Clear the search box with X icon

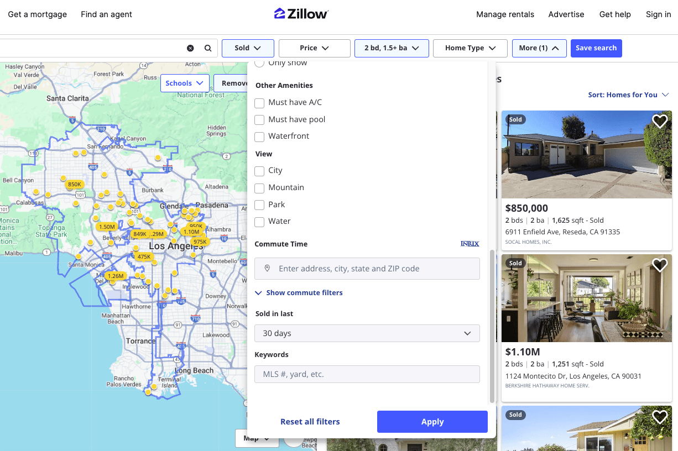(x=190, y=48)
